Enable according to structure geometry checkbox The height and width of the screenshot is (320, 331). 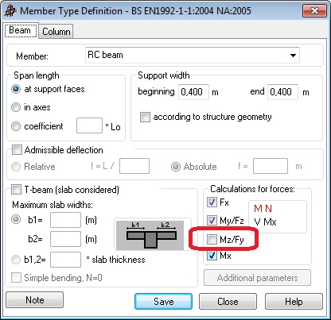[145, 117]
